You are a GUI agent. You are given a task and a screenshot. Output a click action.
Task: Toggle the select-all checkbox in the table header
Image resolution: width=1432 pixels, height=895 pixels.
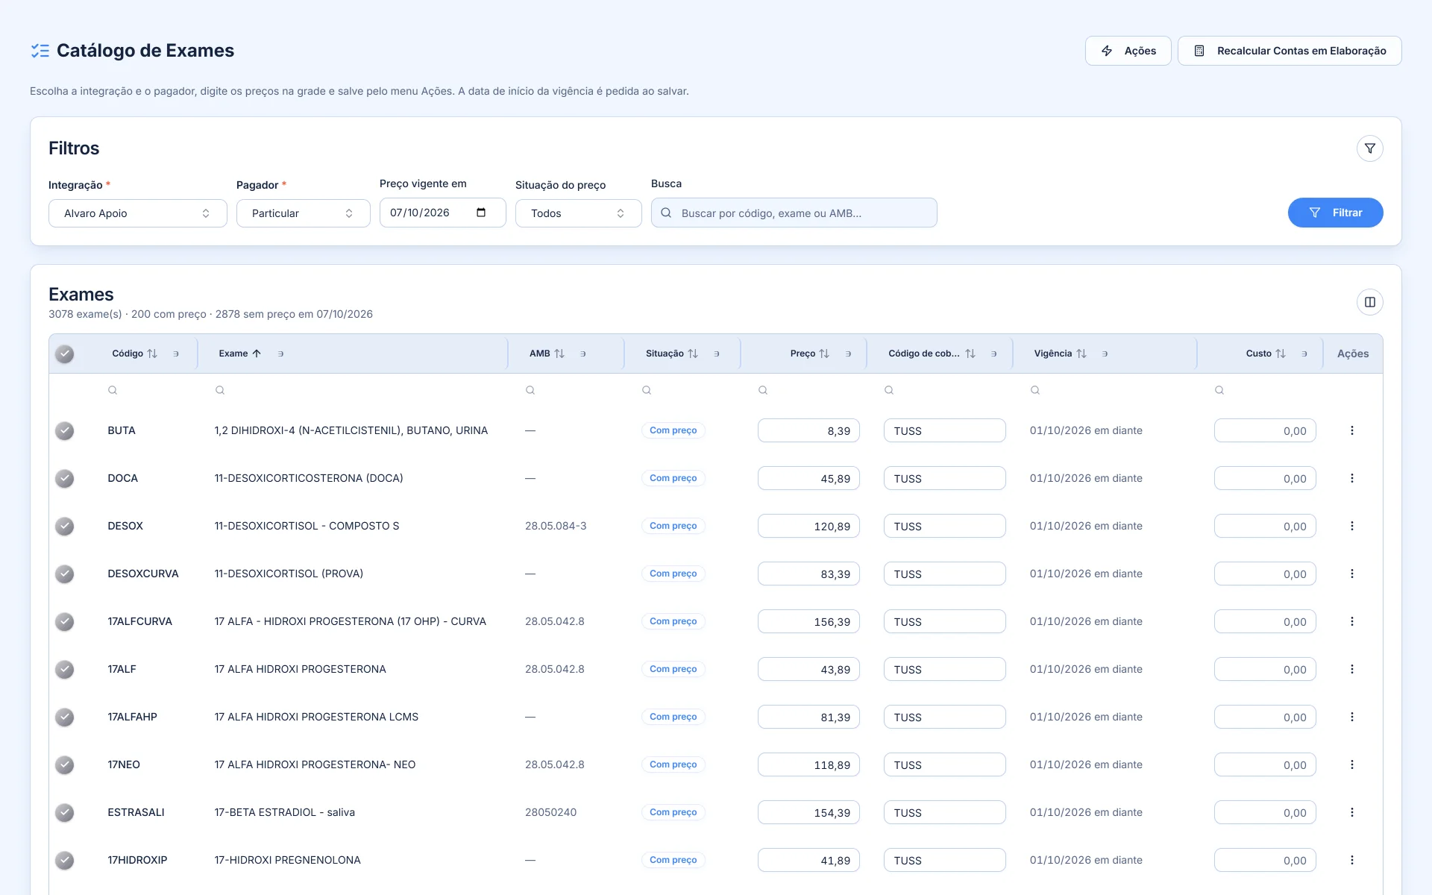pyautogui.click(x=65, y=354)
